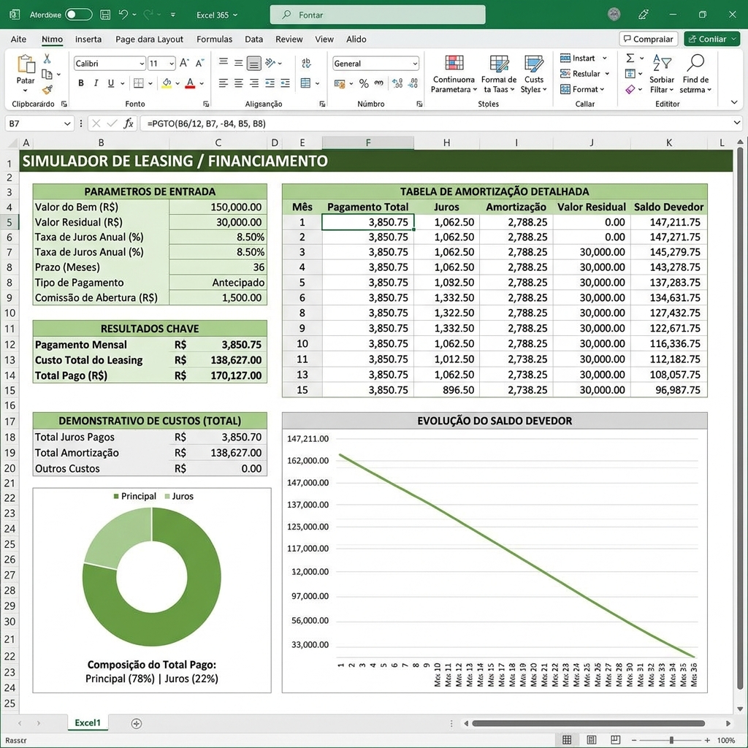Switch to Page Layout view icon

coord(592,740)
